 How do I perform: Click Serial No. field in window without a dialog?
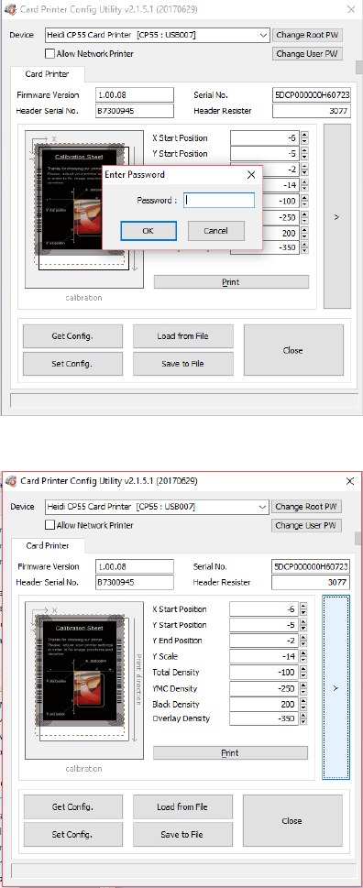pos(311,566)
